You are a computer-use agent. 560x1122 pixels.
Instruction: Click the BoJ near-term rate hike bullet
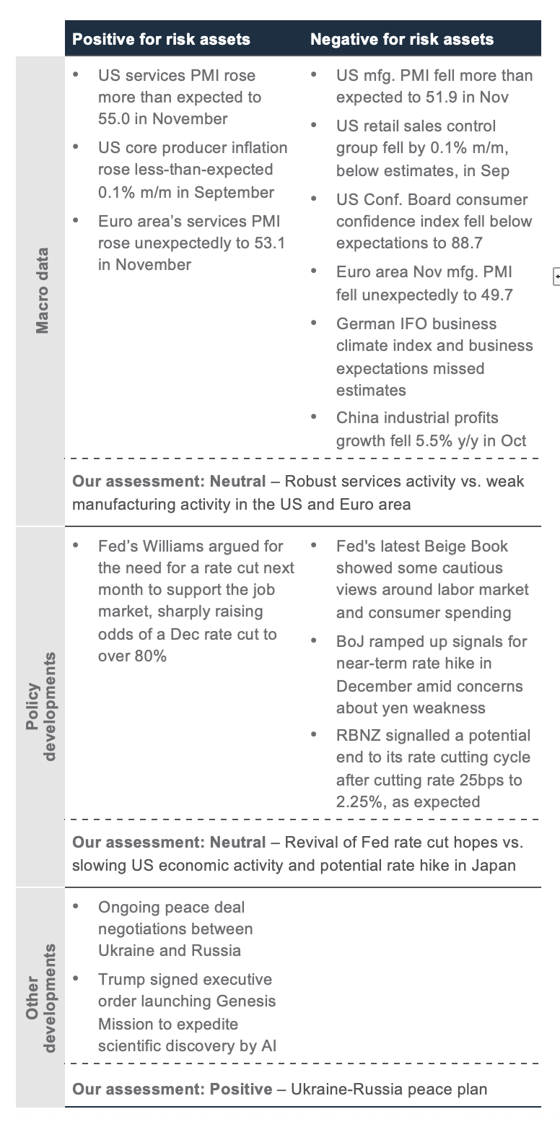click(431, 674)
